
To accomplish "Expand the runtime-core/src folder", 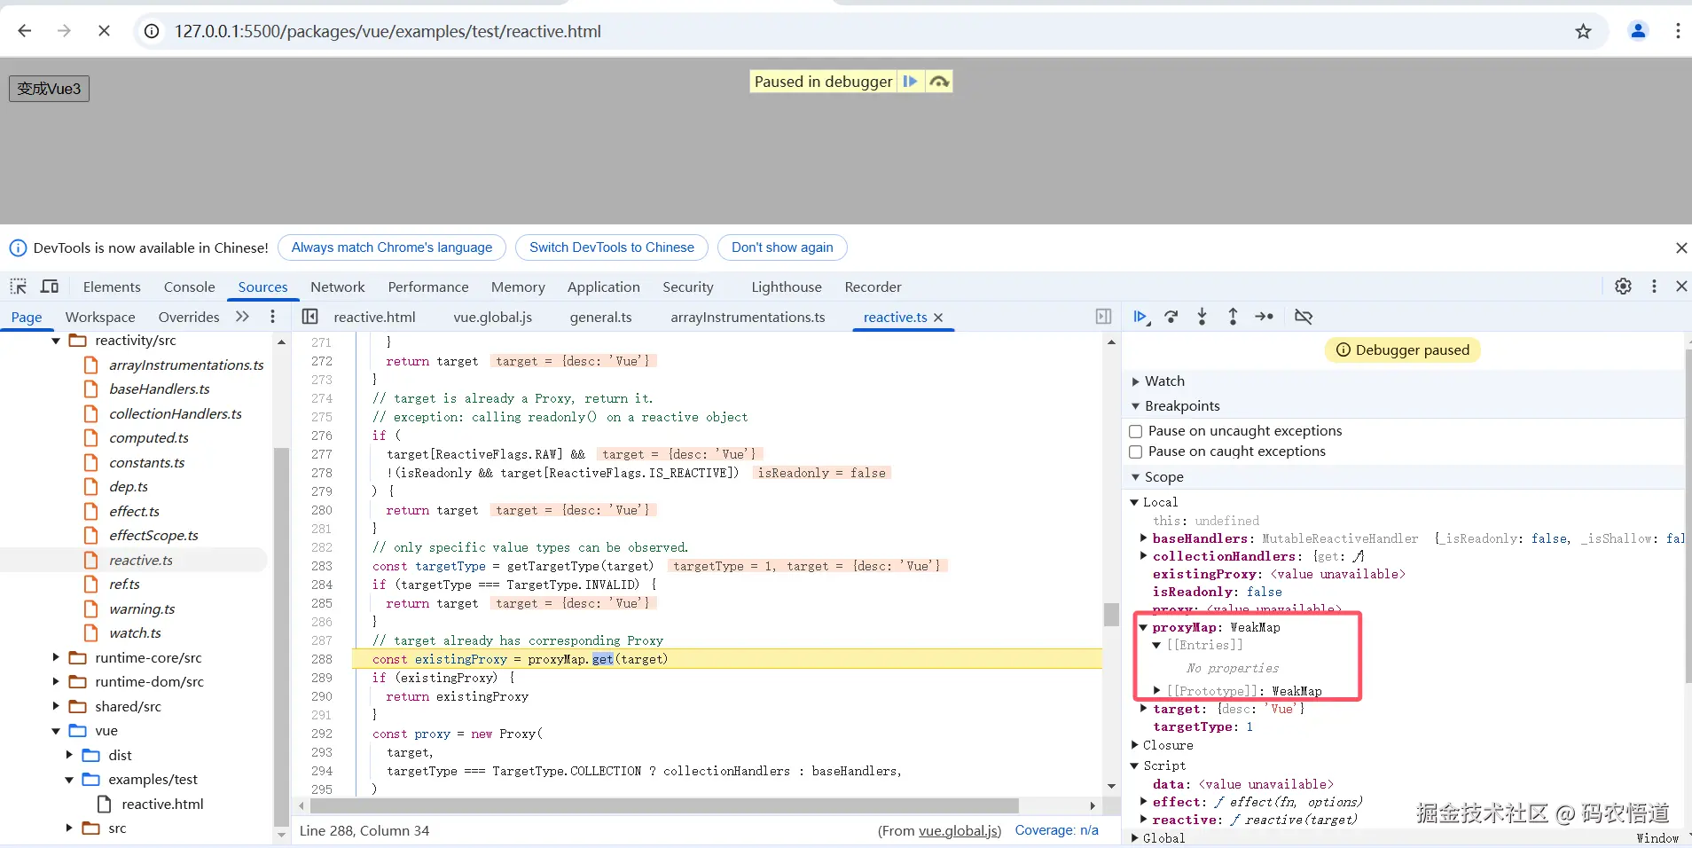I will click(x=56, y=658).
